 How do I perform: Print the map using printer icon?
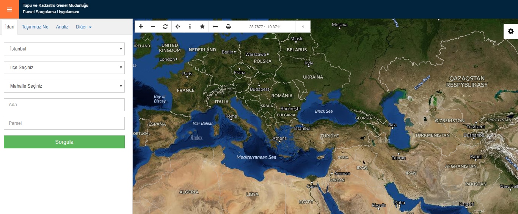(228, 27)
